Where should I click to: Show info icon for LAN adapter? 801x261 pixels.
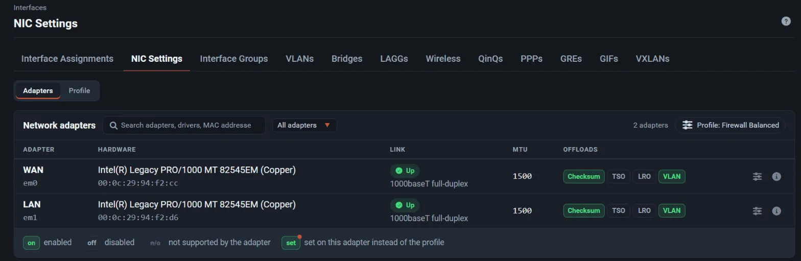click(x=776, y=210)
